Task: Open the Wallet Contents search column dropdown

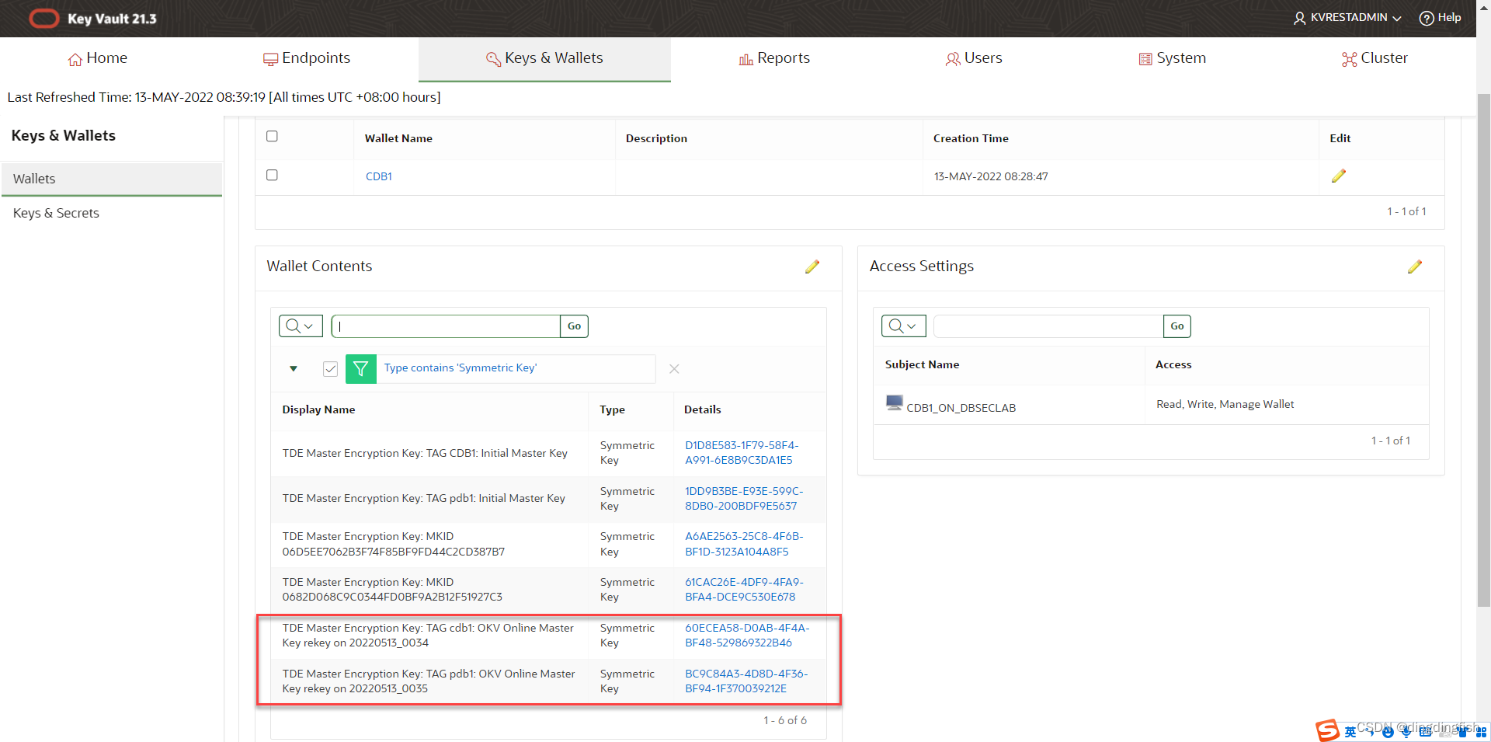Action: (x=301, y=326)
